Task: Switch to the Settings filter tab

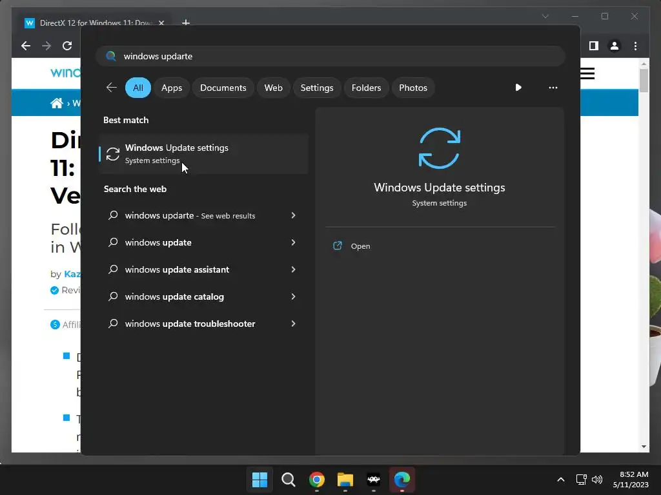Action: [316, 88]
